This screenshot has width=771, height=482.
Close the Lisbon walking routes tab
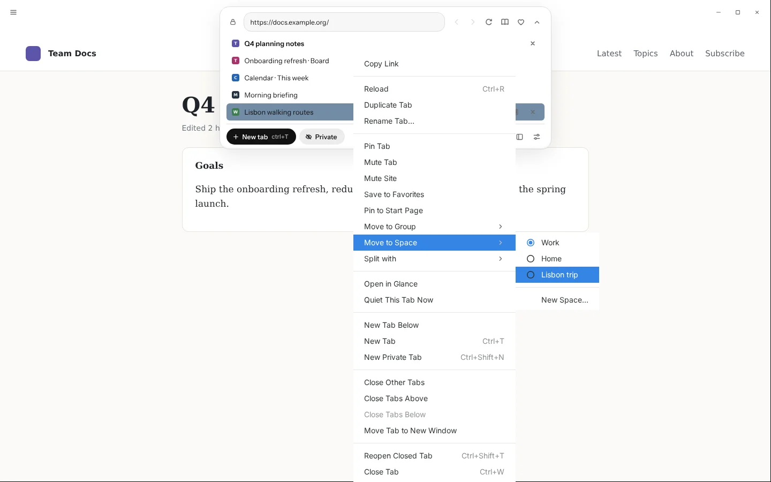coord(533,112)
